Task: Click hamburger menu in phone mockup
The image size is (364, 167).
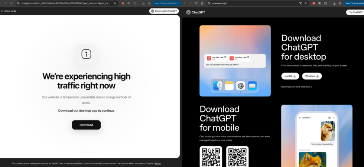Action: pyautogui.click(x=299, y=118)
